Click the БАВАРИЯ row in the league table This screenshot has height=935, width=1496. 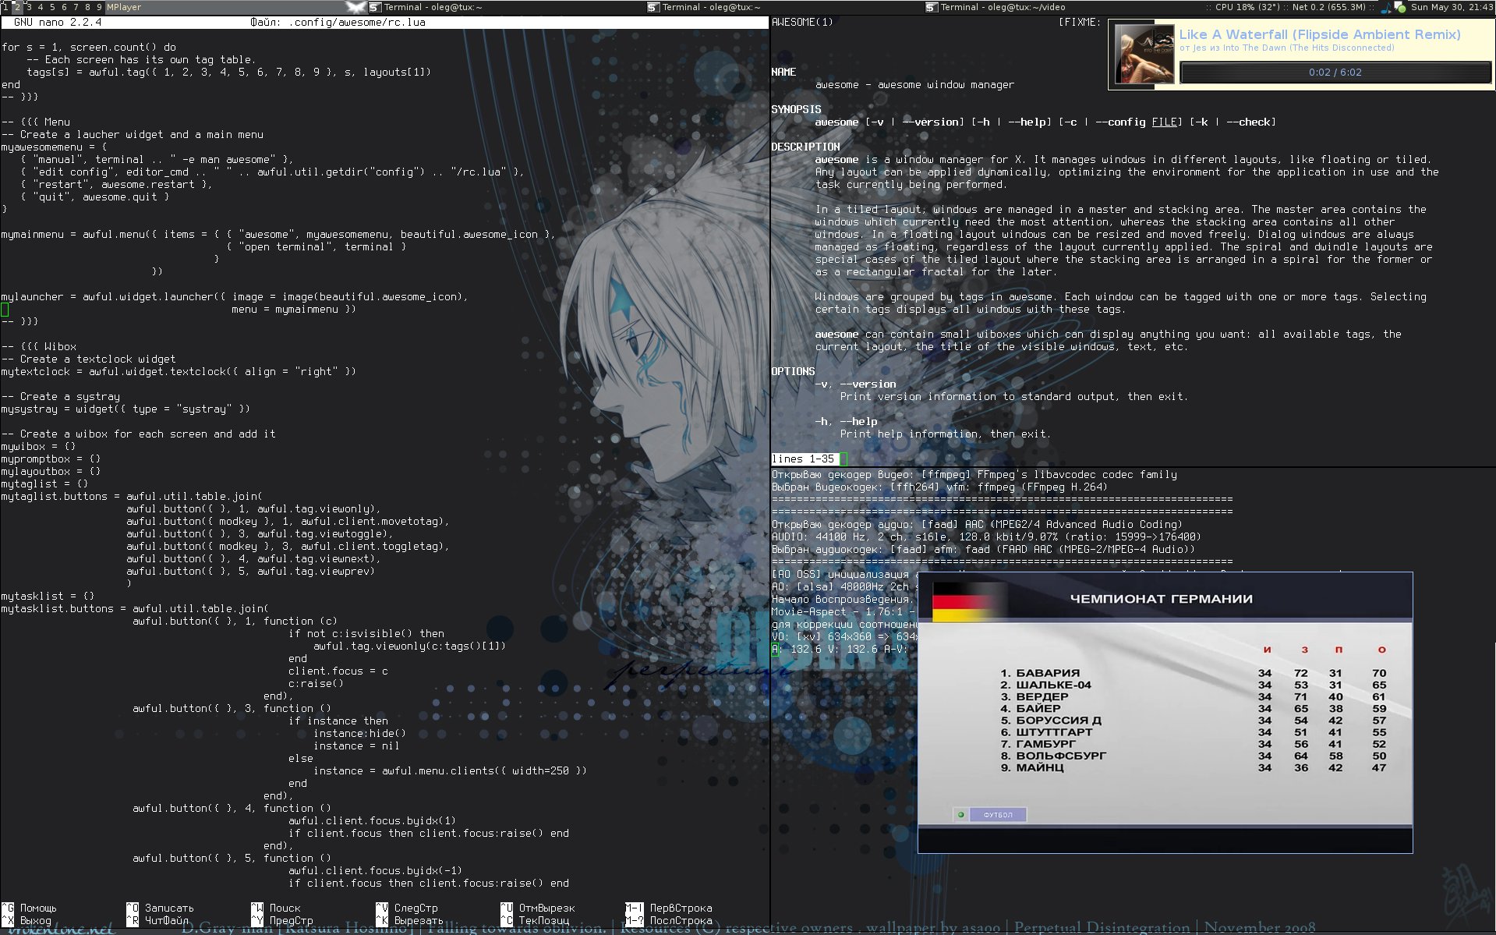(1193, 673)
